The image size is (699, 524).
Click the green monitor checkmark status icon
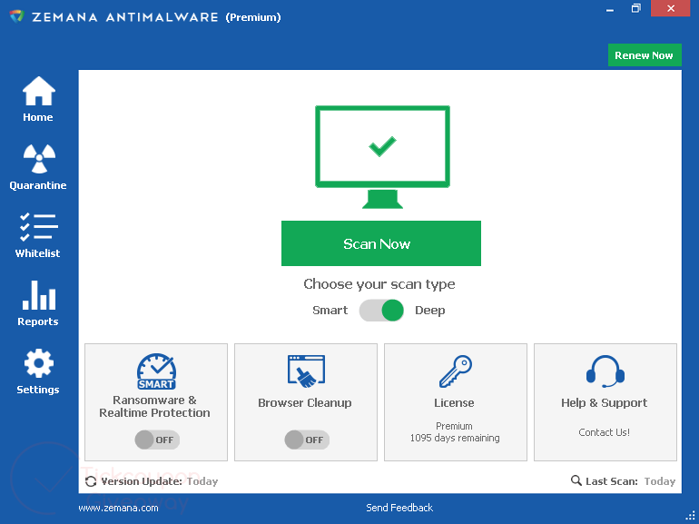[382, 157]
